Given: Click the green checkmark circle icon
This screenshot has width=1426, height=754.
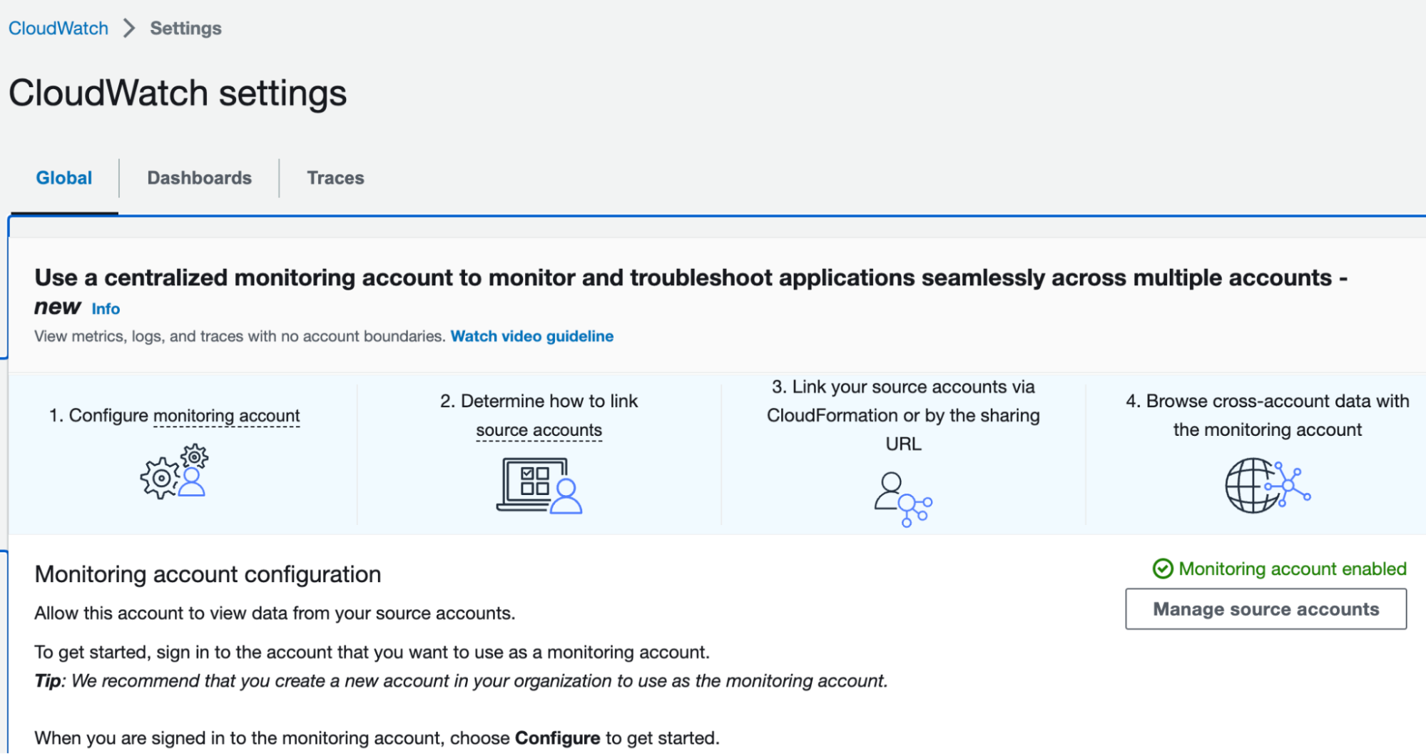Looking at the screenshot, I should point(1163,569).
